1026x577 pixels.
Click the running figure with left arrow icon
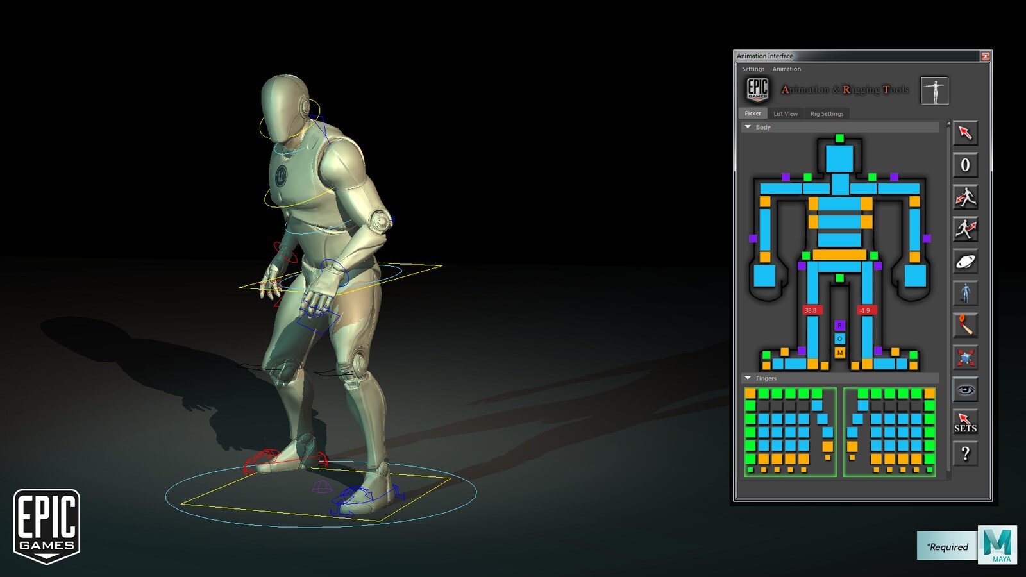965,197
